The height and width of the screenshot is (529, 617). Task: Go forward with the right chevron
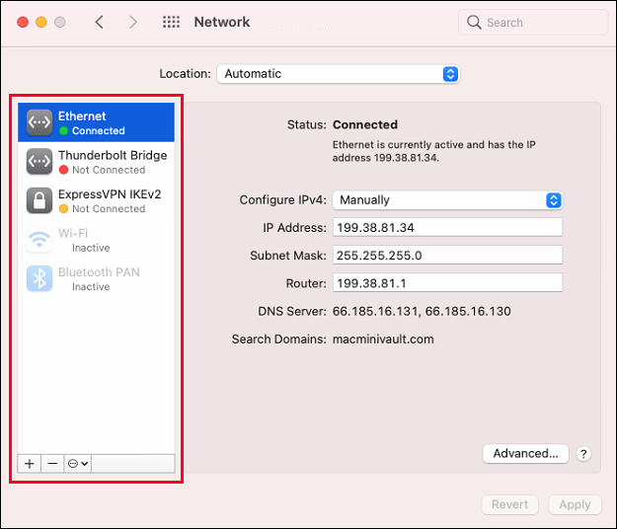(133, 22)
